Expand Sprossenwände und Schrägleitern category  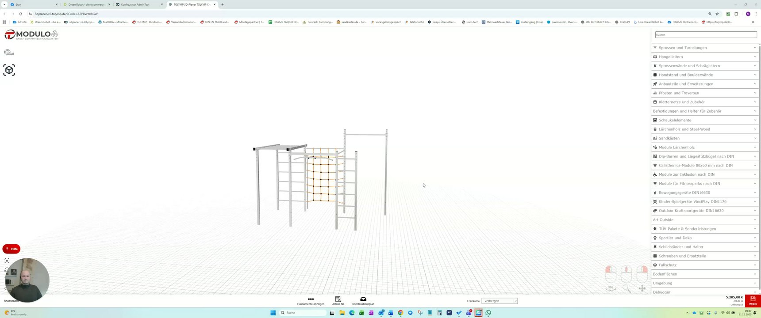[705, 66]
